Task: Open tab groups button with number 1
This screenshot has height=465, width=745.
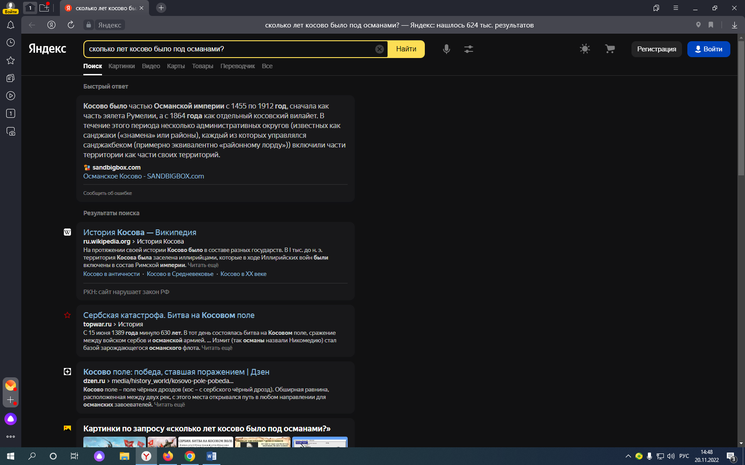Action: (x=30, y=8)
